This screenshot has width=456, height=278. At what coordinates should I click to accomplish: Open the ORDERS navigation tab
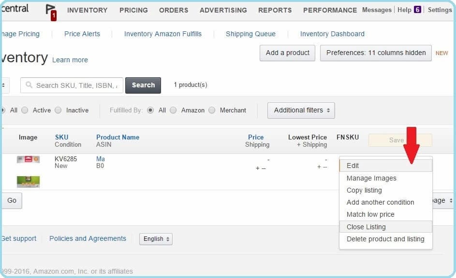pos(174,10)
